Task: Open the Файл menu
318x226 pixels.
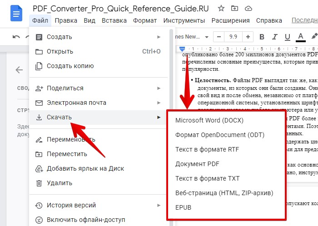Action: click(x=40, y=21)
